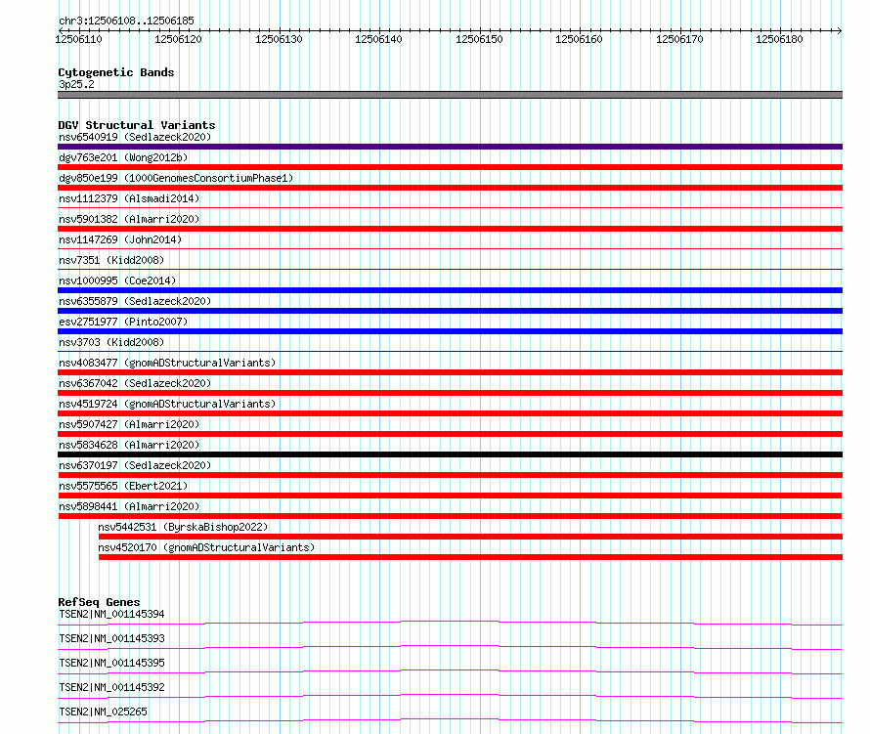Click the red bar under nsv4083477

coord(450,372)
